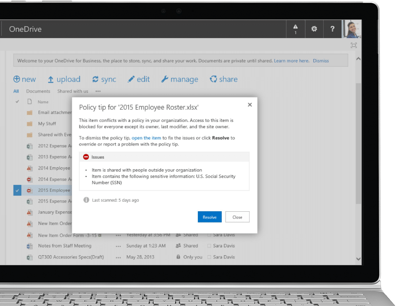Open ellipsis menu for Notes from Staff Meeting
This screenshot has height=306, width=398.
(x=118, y=246)
